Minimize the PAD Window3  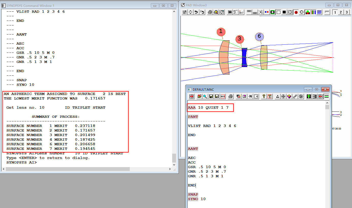[x=329, y=5]
